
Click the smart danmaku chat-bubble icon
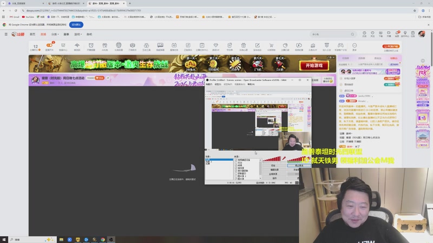(160, 45)
